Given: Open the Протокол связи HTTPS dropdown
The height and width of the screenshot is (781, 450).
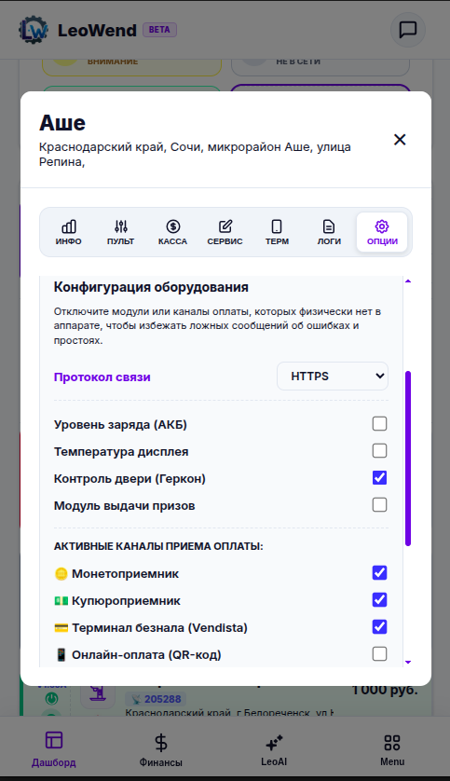Looking at the screenshot, I should click(333, 377).
